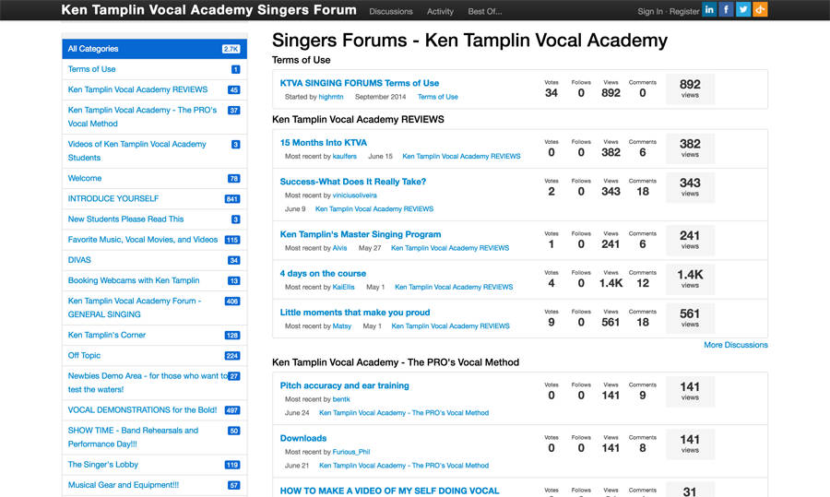View bentk user profile
The image size is (830, 497).
[341, 399]
